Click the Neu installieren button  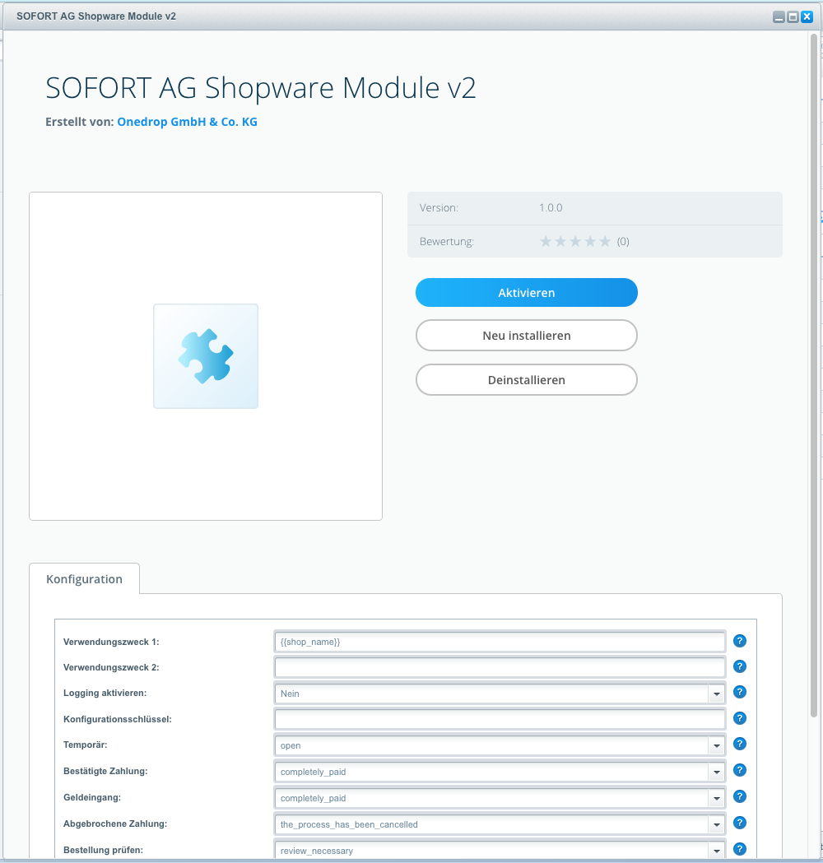(x=526, y=336)
